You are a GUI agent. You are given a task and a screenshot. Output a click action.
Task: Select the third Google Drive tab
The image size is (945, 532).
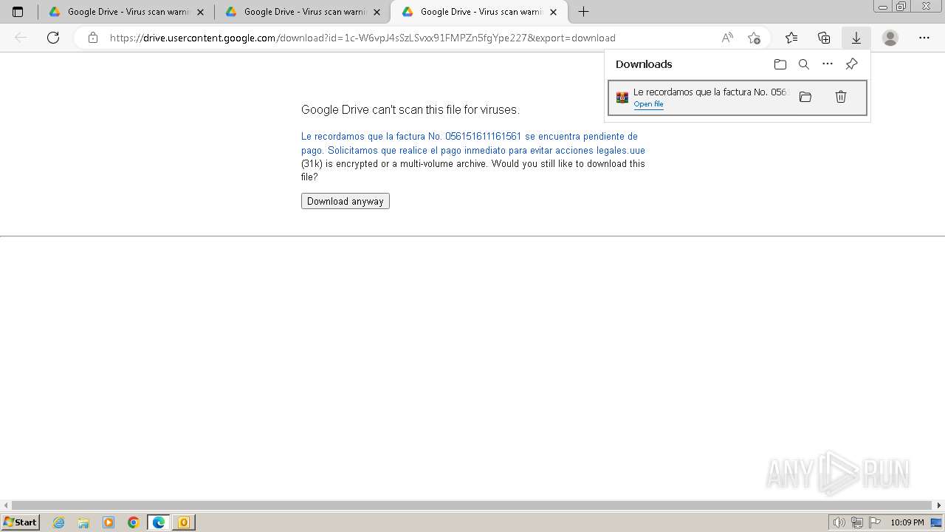click(479, 12)
